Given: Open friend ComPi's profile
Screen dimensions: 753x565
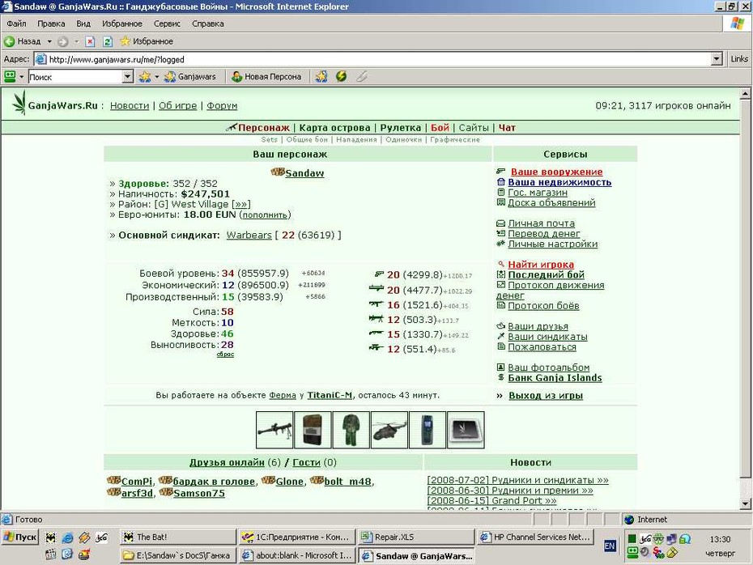Looking at the screenshot, I should pos(136,482).
